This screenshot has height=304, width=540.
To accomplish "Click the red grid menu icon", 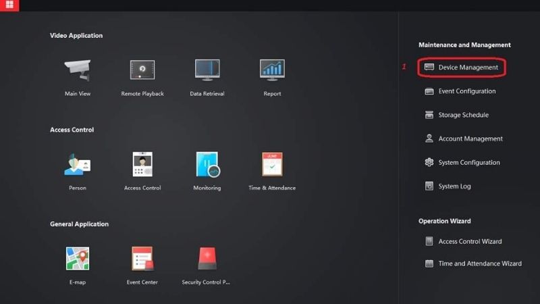I will [9, 5].
